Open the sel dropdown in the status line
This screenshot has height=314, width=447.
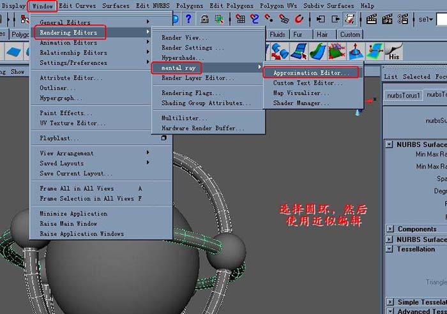coord(425,19)
